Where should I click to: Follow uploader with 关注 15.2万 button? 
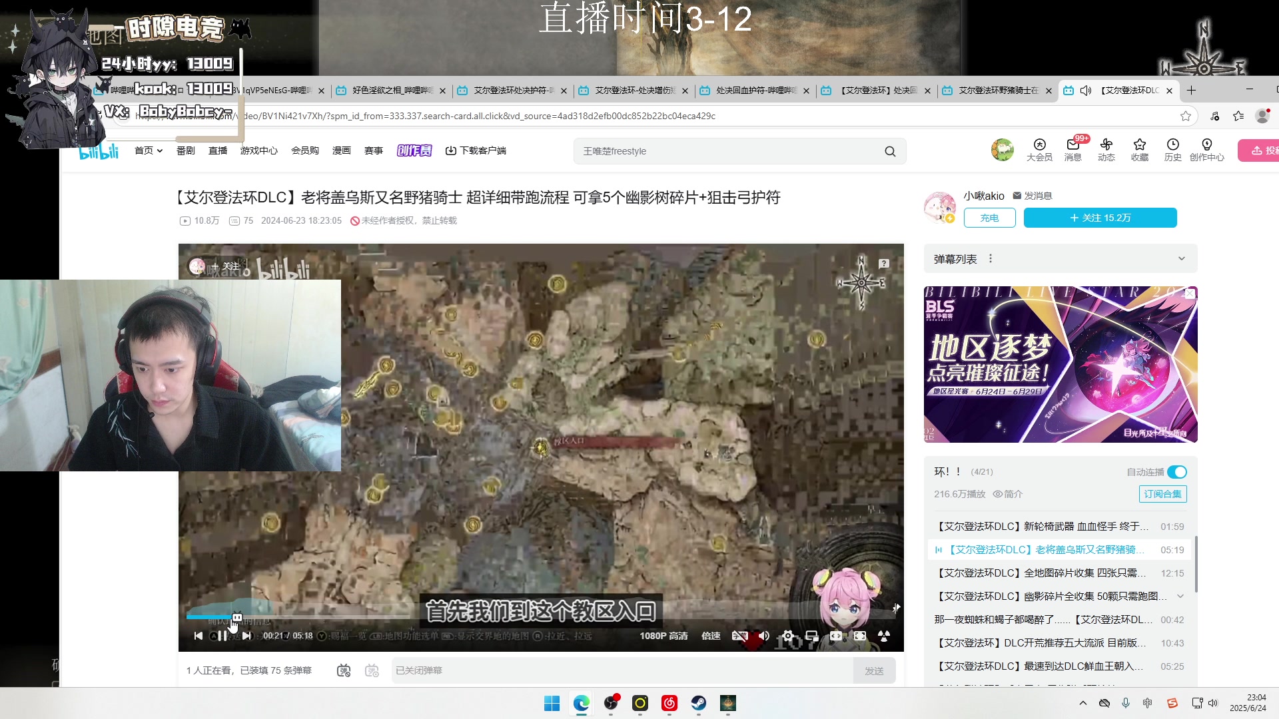(x=1100, y=218)
